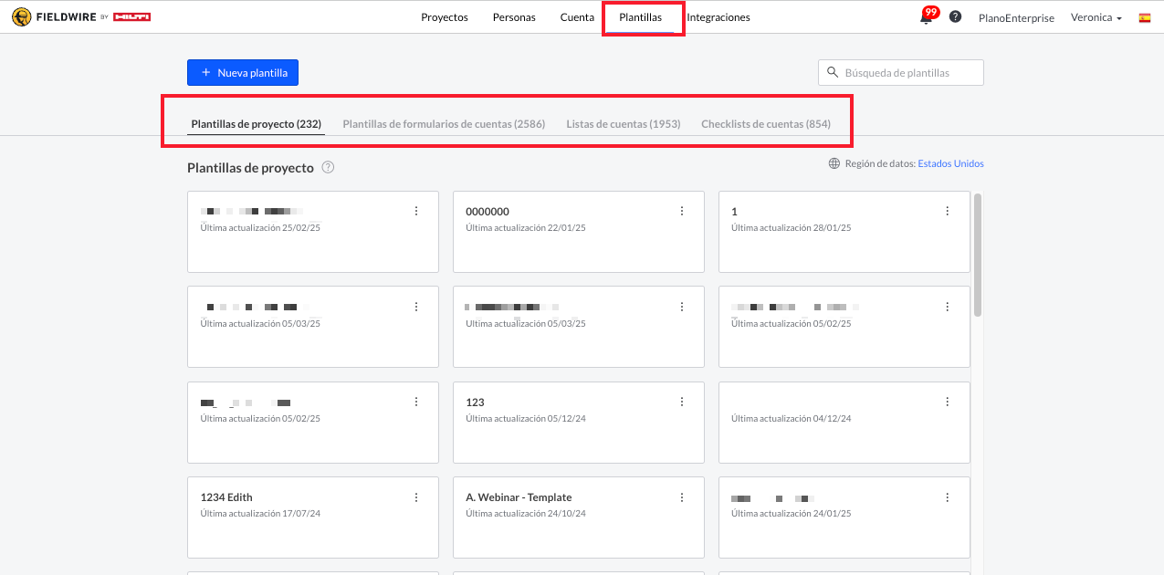The height and width of the screenshot is (575, 1164).
Task: Open options menu for 0000000 template
Action: (x=682, y=211)
